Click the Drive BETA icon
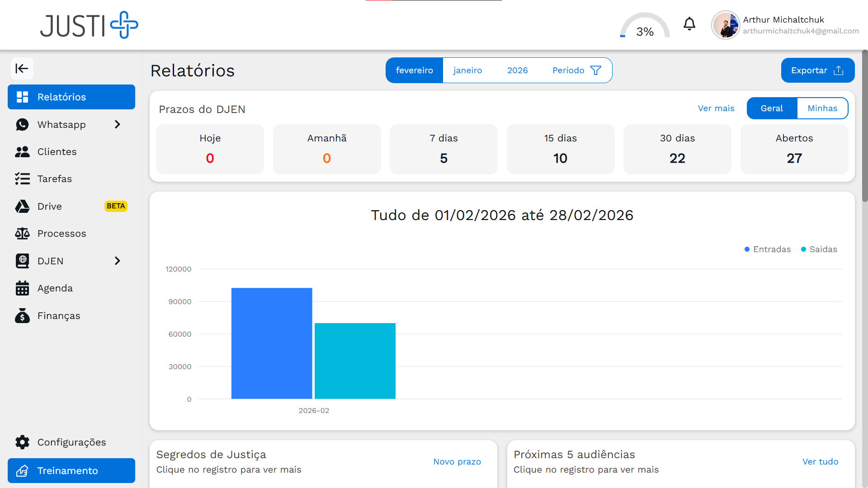The width and height of the screenshot is (868, 488). click(23, 206)
